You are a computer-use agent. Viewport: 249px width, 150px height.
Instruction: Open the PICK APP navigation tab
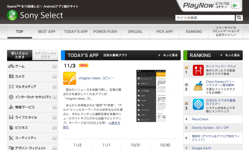(x=165, y=31)
